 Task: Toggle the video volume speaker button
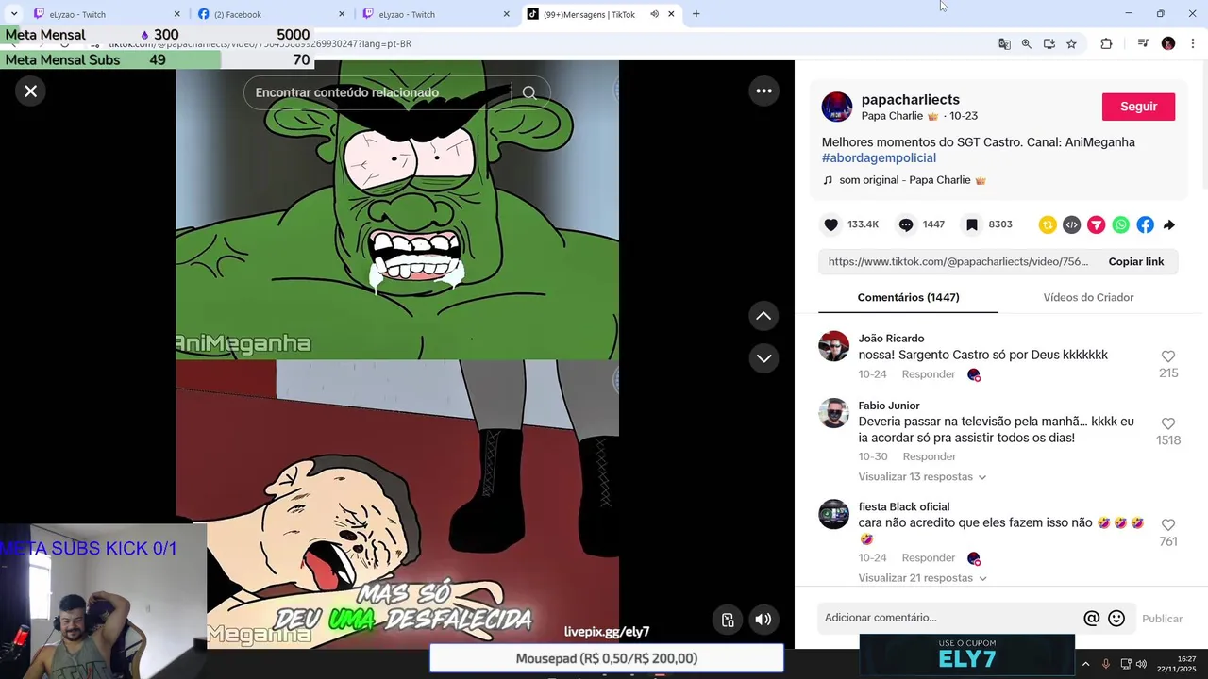[763, 620]
